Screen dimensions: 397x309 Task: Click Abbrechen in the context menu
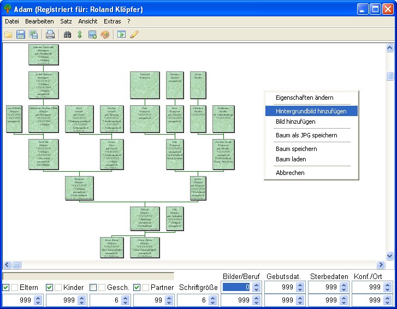click(311, 173)
